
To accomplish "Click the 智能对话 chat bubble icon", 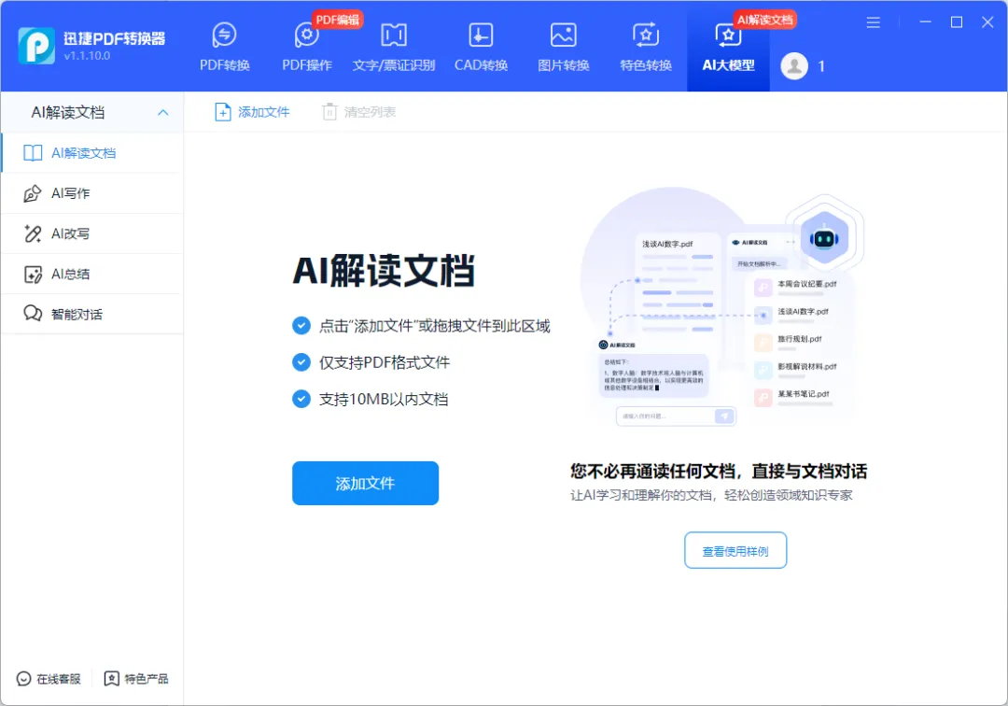I will [x=33, y=314].
